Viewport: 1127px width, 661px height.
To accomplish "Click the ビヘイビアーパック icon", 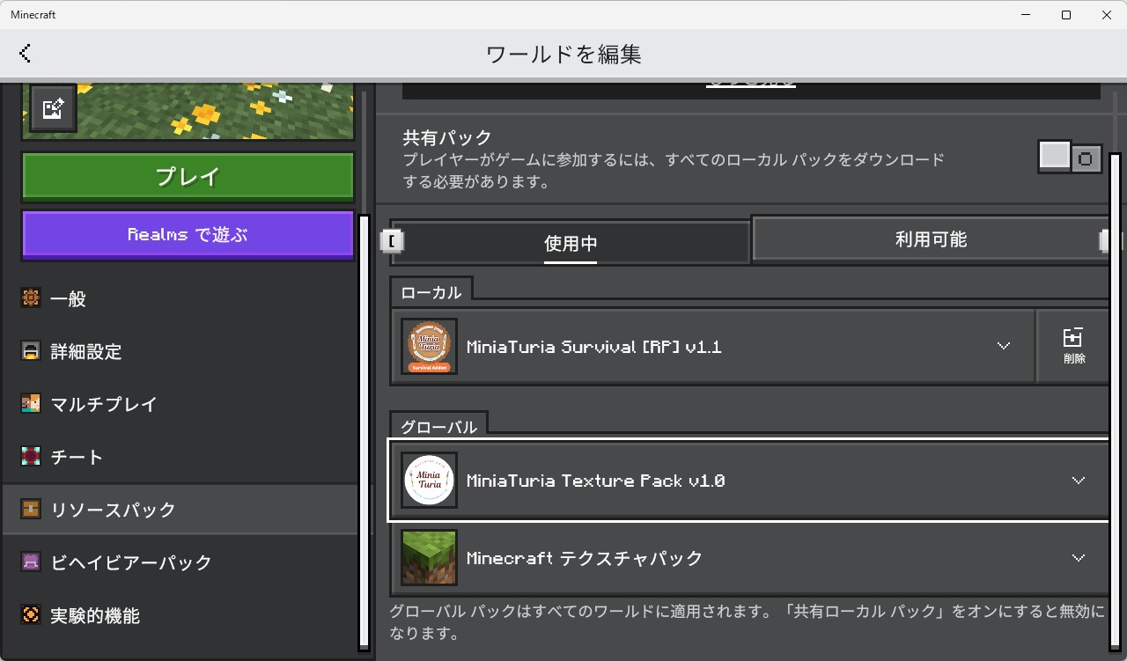I will [x=31, y=562].
